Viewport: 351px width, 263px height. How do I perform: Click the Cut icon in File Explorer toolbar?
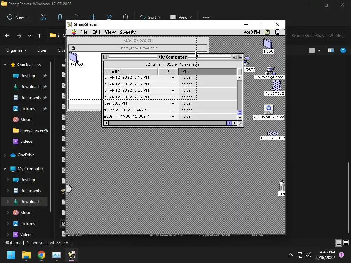43,17
